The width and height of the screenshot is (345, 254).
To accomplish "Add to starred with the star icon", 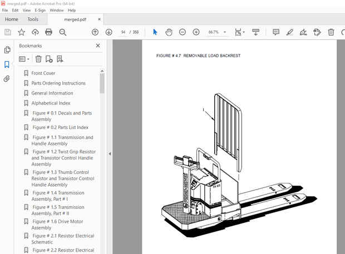I will coord(21,32).
